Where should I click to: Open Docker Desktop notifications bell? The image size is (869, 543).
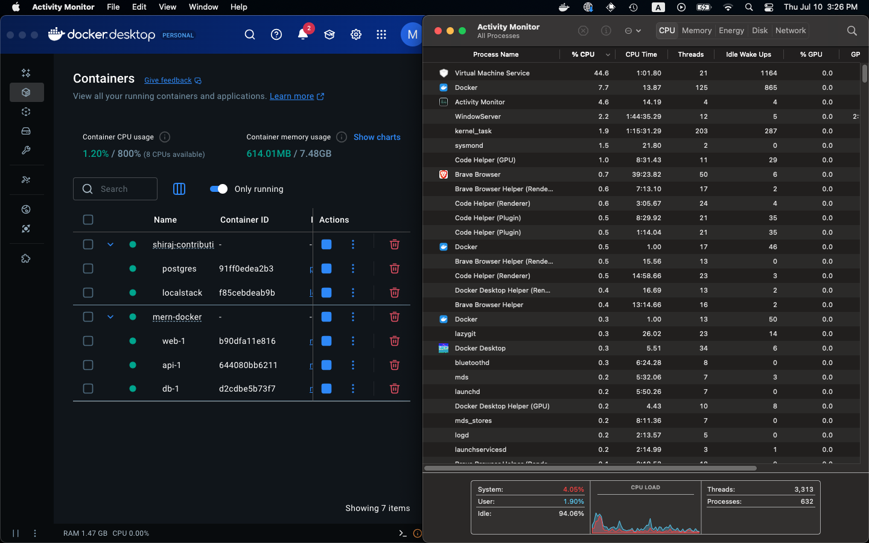coord(303,34)
